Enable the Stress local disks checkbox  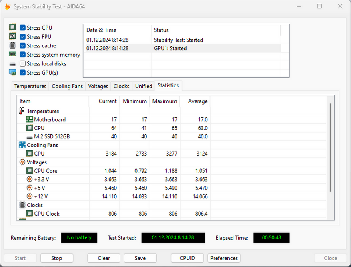[x=23, y=64]
